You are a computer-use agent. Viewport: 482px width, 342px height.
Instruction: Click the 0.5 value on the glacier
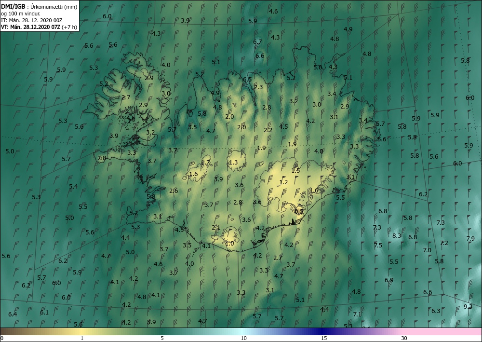299,212
